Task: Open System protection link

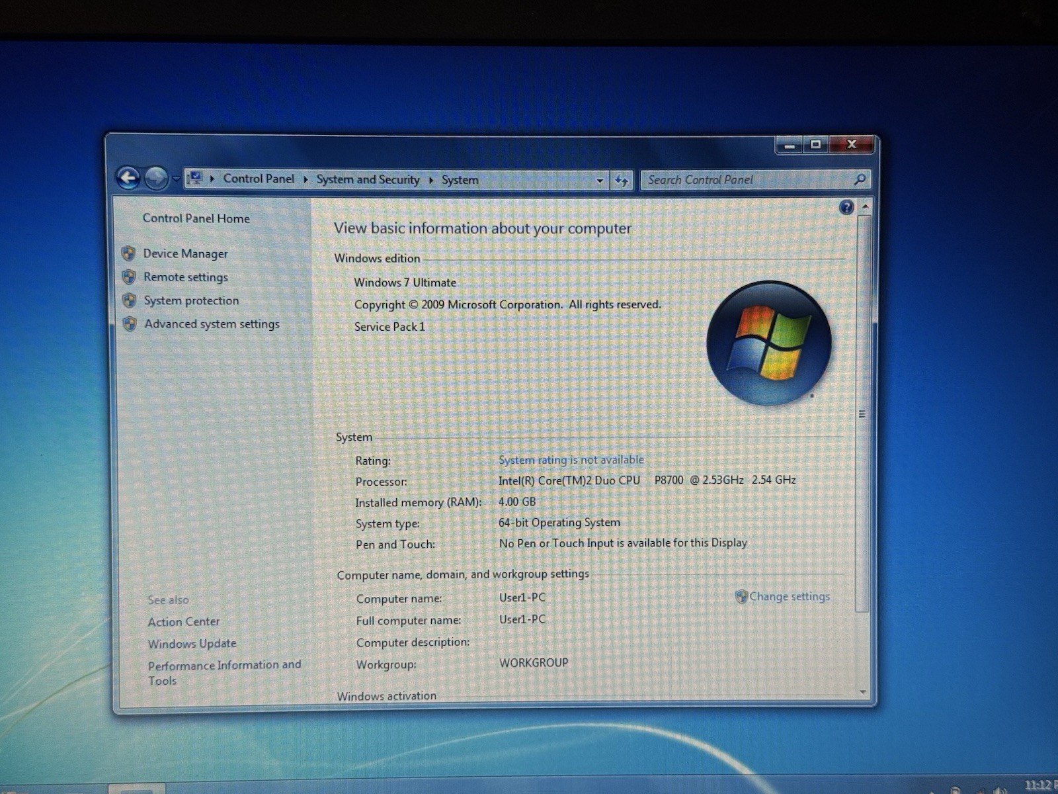Action: click(x=192, y=300)
